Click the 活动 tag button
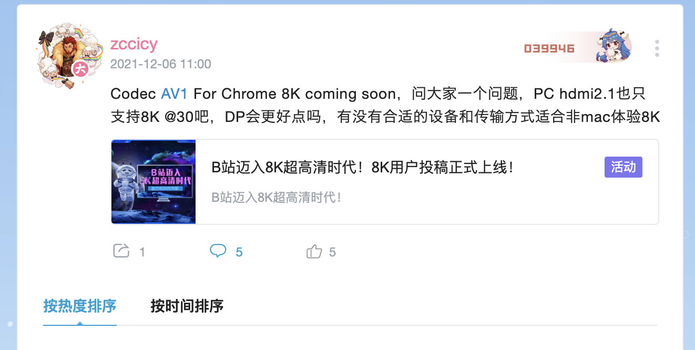The height and width of the screenshot is (350, 695). pos(624,167)
